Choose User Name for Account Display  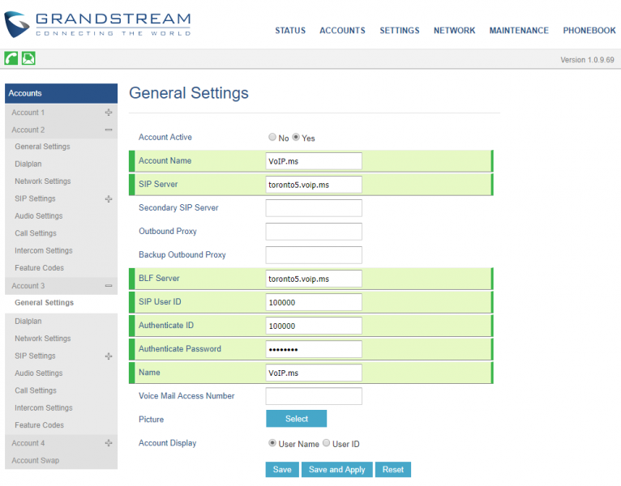(272, 443)
